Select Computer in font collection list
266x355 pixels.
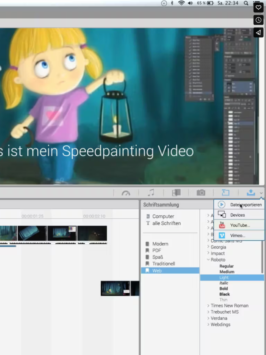click(x=163, y=216)
